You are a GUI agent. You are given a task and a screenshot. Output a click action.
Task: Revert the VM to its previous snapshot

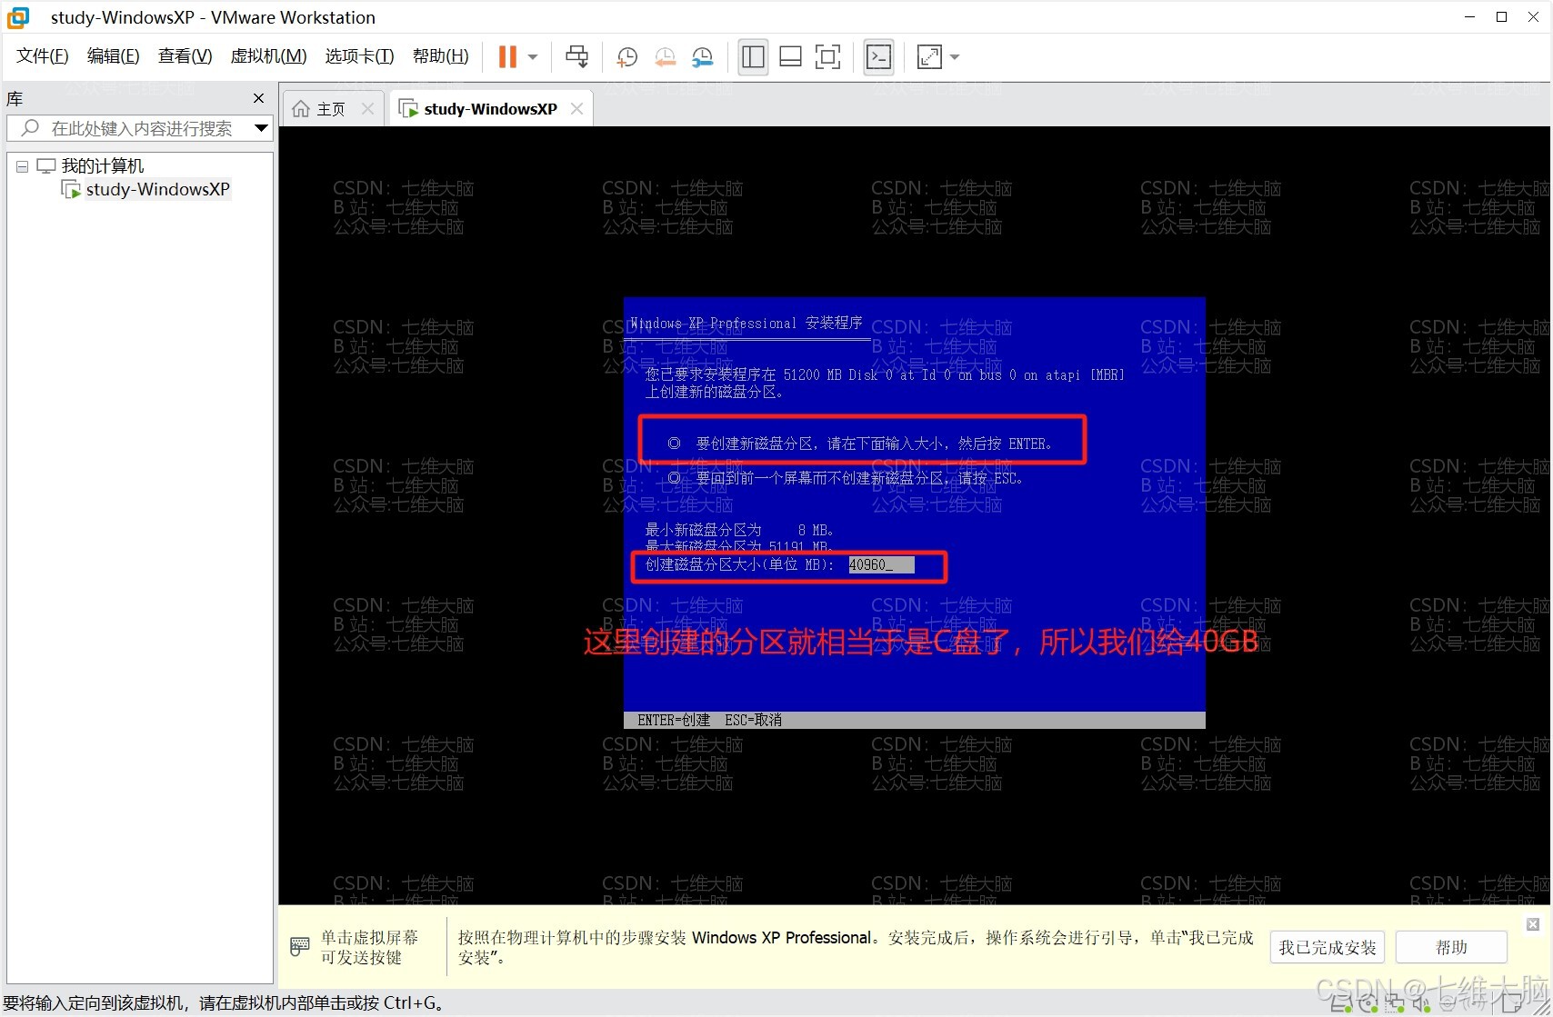pos(665,57)
